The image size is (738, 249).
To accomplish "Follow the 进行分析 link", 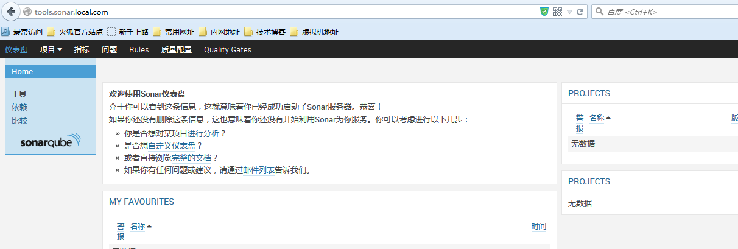I will click(203, 133).
